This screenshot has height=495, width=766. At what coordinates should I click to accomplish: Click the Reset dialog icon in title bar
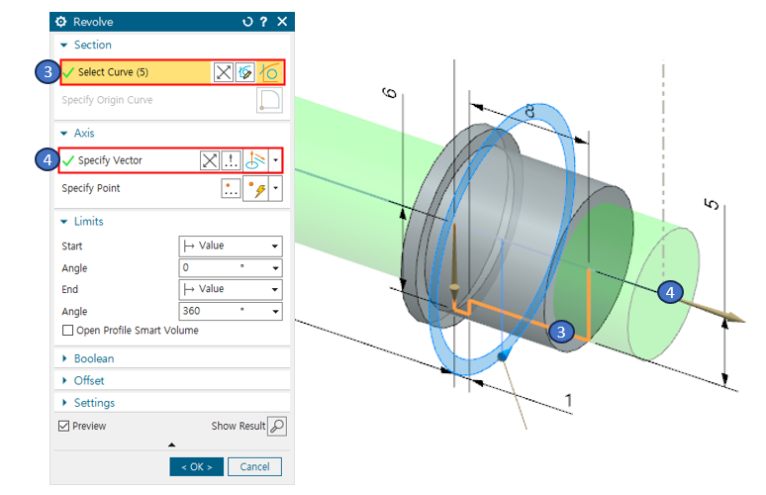point(247,21)
